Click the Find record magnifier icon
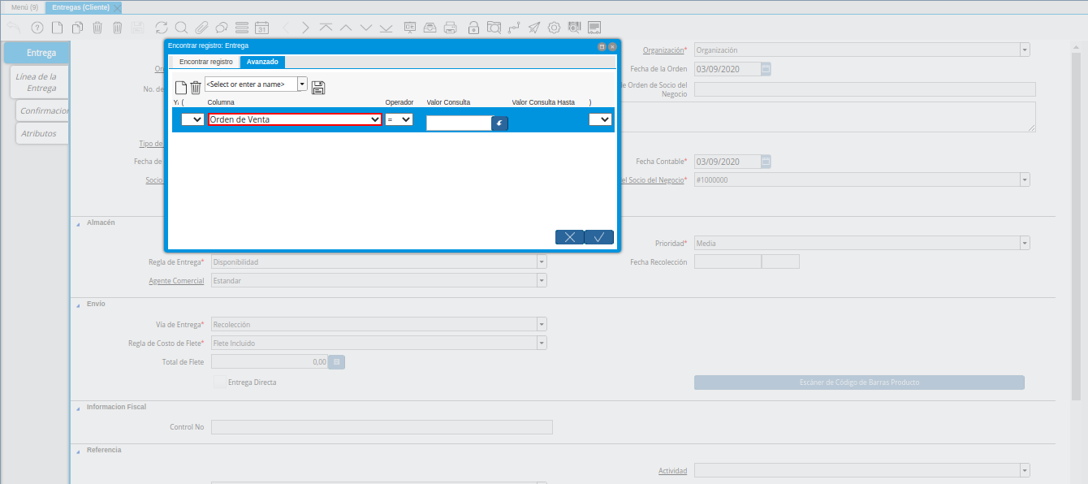 click(181, 28)
